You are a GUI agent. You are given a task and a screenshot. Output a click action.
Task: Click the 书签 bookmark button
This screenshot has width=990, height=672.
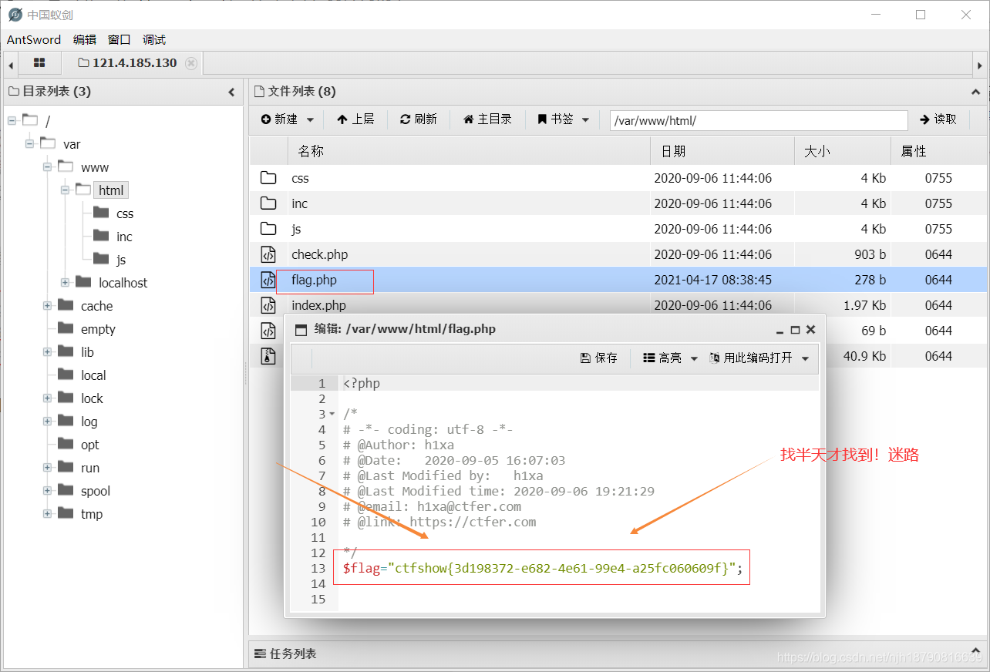point(555,119)
